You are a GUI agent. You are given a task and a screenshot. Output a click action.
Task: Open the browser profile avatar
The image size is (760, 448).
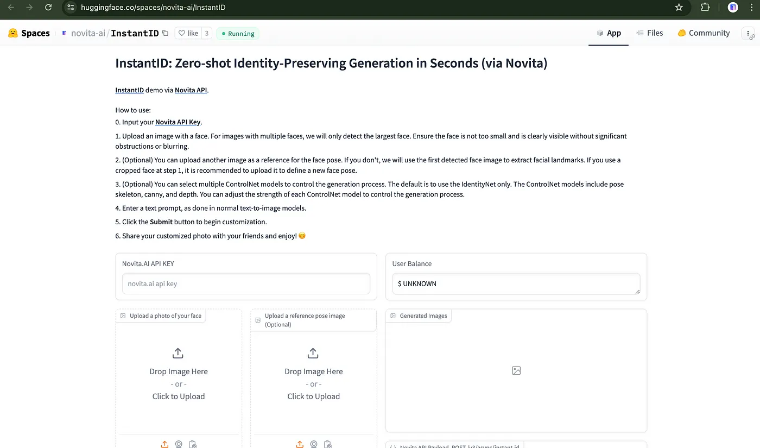pyautogui.click(x=733, y=8)
